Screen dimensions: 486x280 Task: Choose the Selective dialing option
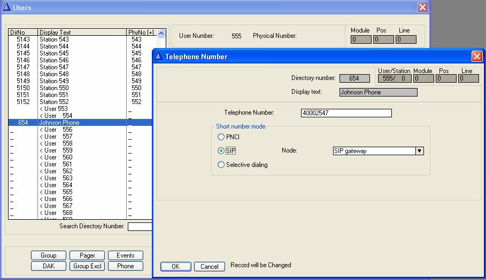coord(221,165)
